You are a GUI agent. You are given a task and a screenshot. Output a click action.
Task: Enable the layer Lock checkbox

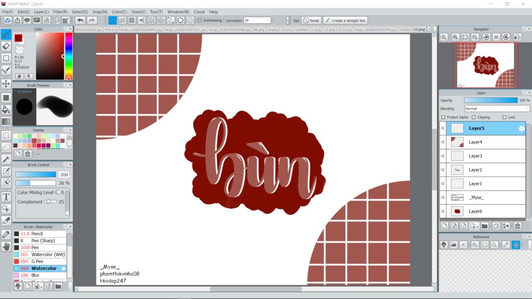pyautogui.click(x=504, y=117)
